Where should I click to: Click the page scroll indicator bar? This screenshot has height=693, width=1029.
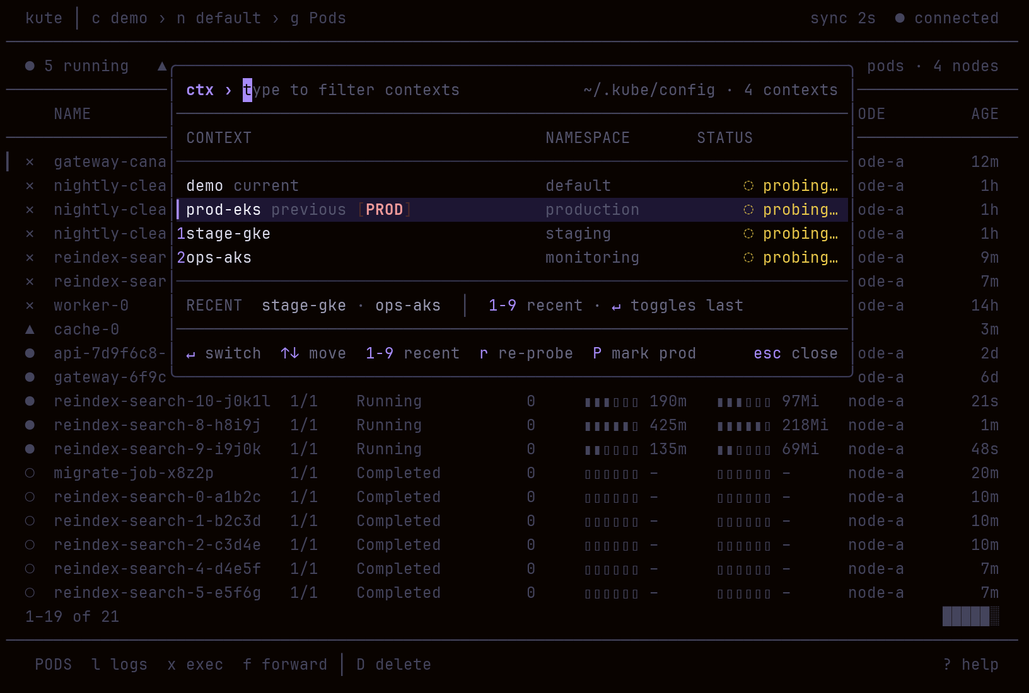[971, 616]
